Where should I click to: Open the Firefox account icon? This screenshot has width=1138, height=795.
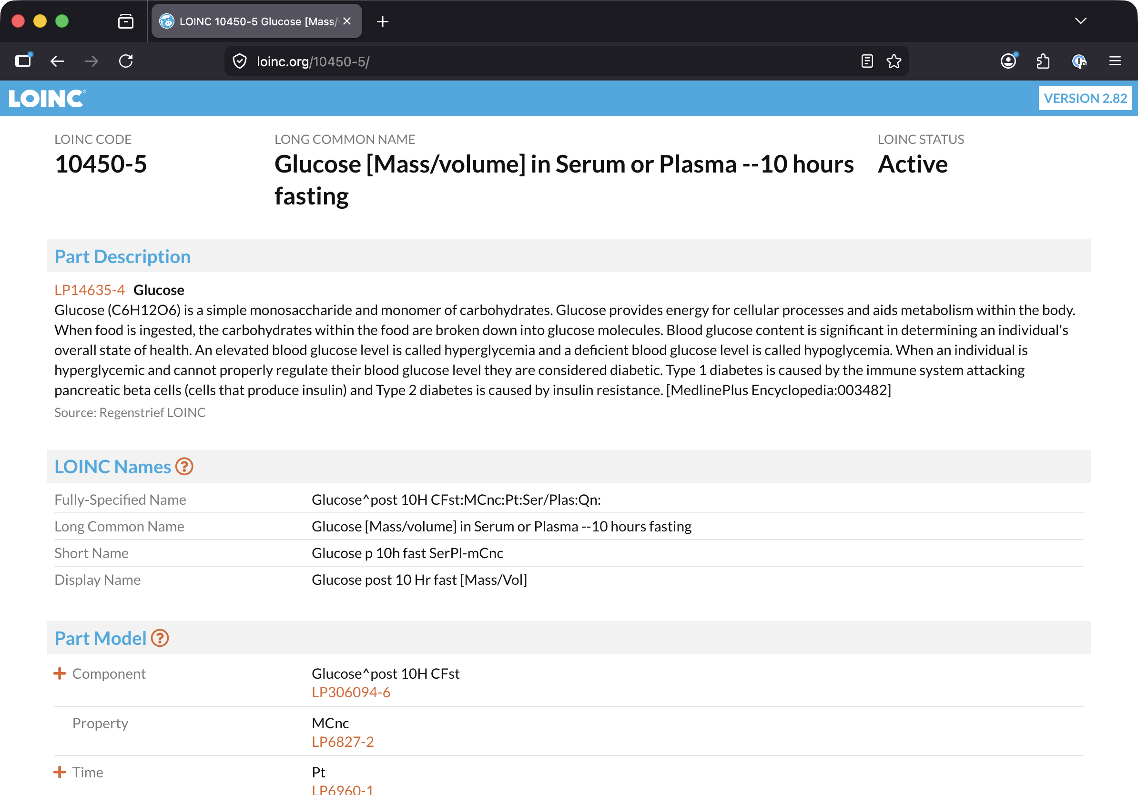coord(1008,61)
